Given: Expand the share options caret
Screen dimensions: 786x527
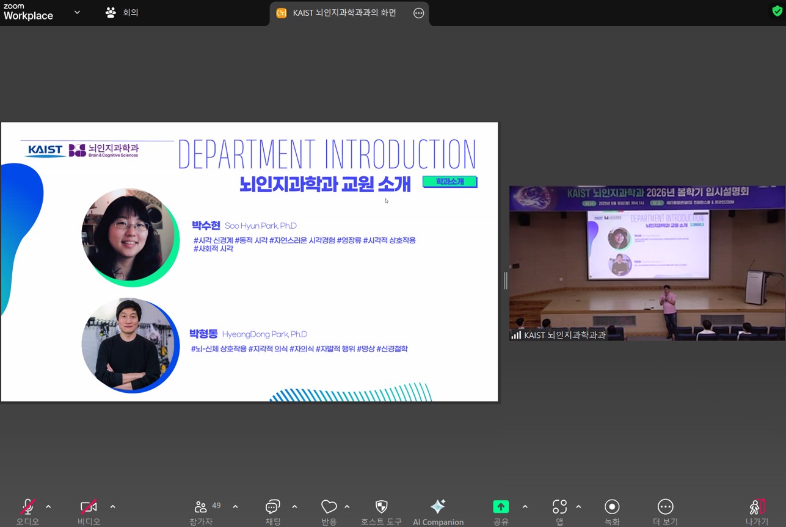Looking at the screenshot, I should coord(525,507).
